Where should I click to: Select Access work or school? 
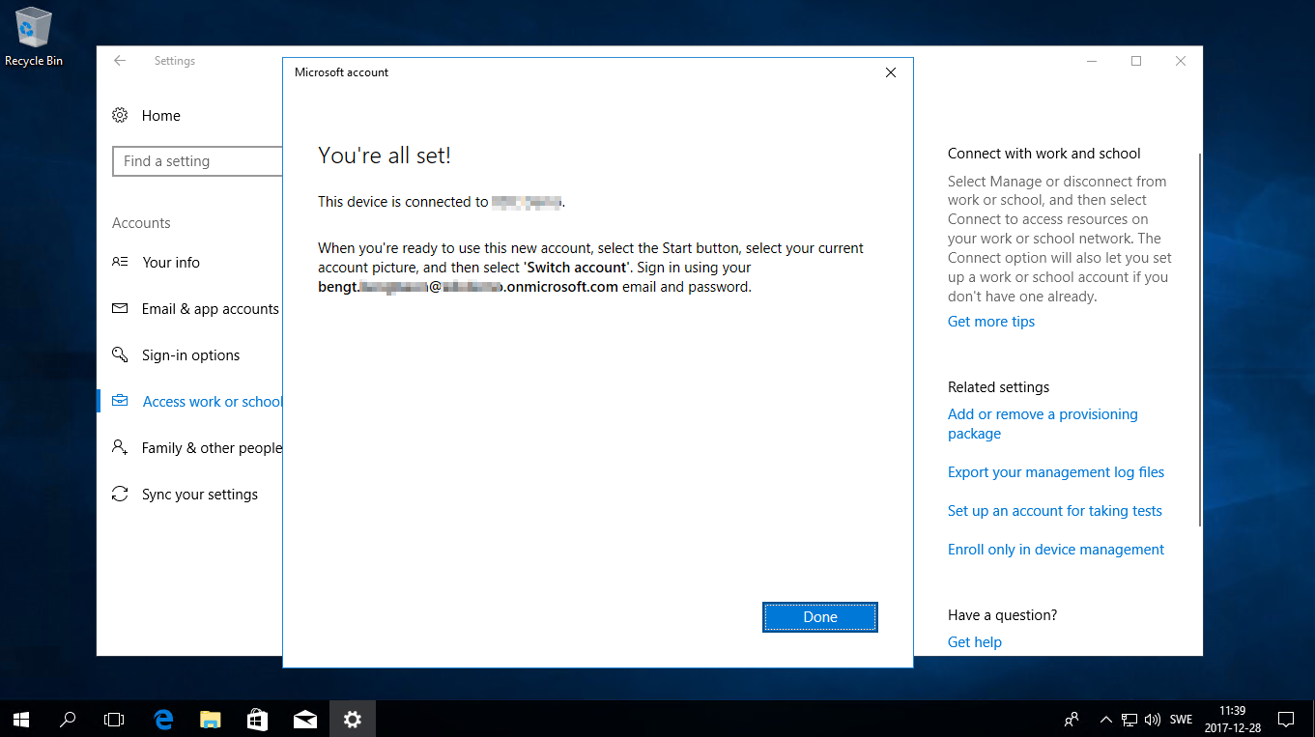click(x=212, y=401)
